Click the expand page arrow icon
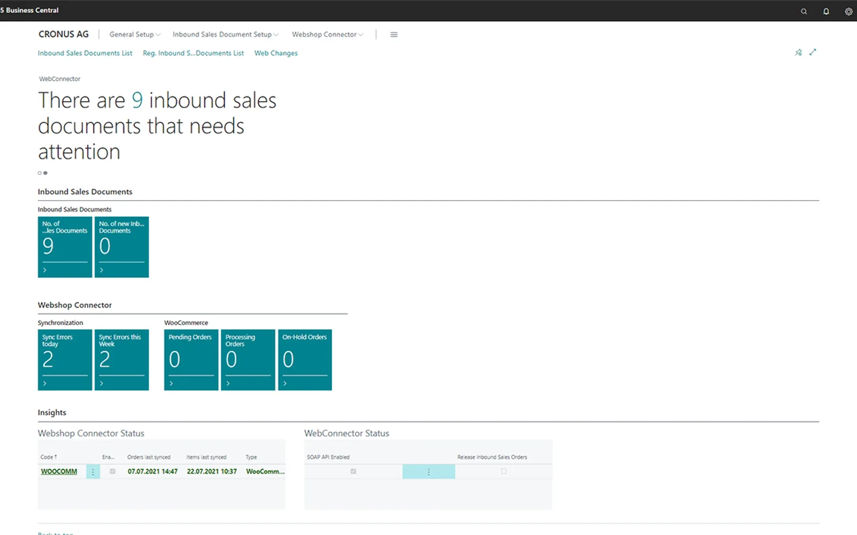The width and height of the screenshot is (857, 535). point(813,52)
